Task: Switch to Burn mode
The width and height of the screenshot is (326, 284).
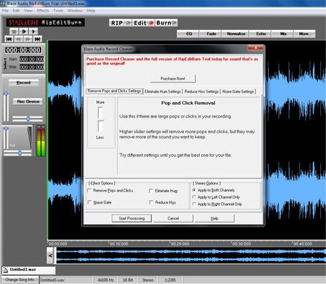Action: 166,23
